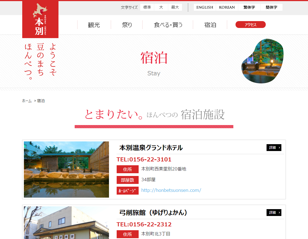Switch language to 簡体字
Screen dimensions: 308x239
(271, 7)
